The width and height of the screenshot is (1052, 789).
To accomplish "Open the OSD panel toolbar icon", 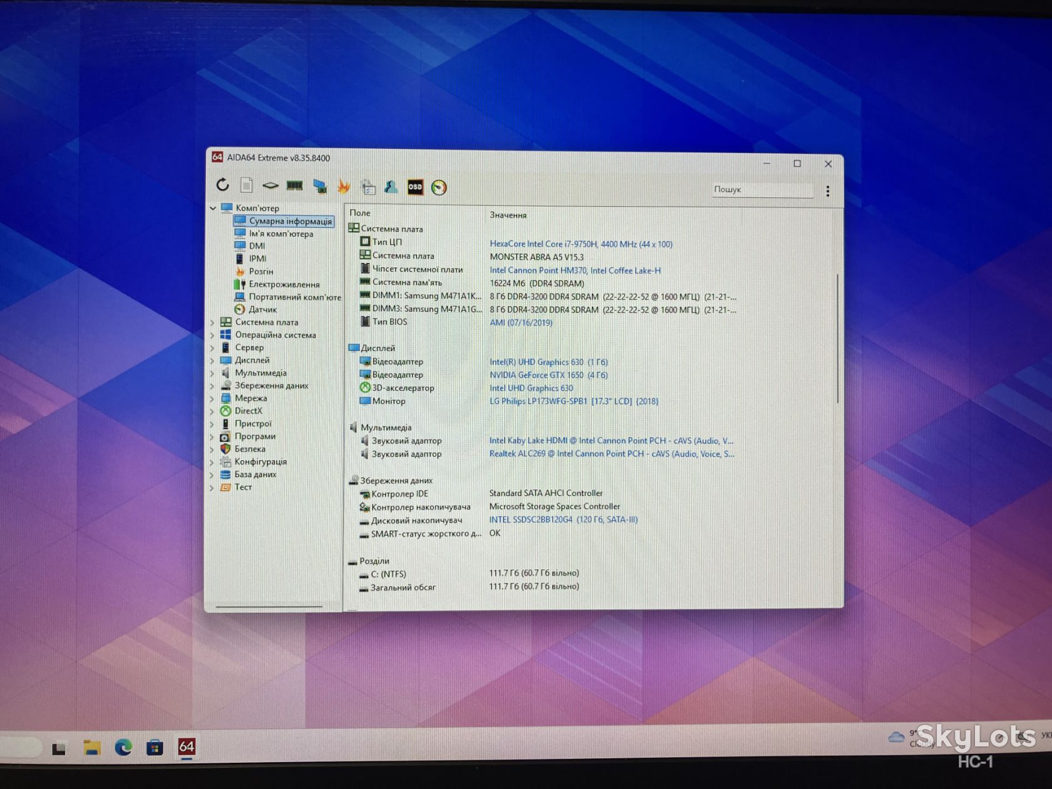I will point(415,187).
